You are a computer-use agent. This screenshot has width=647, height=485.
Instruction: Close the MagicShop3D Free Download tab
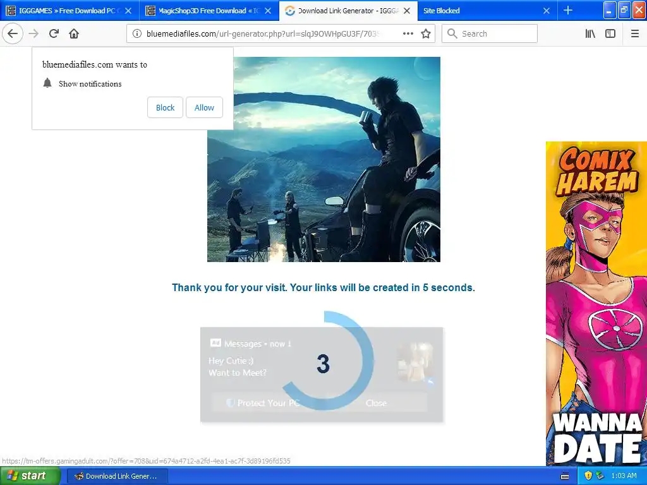pos(268,11)
